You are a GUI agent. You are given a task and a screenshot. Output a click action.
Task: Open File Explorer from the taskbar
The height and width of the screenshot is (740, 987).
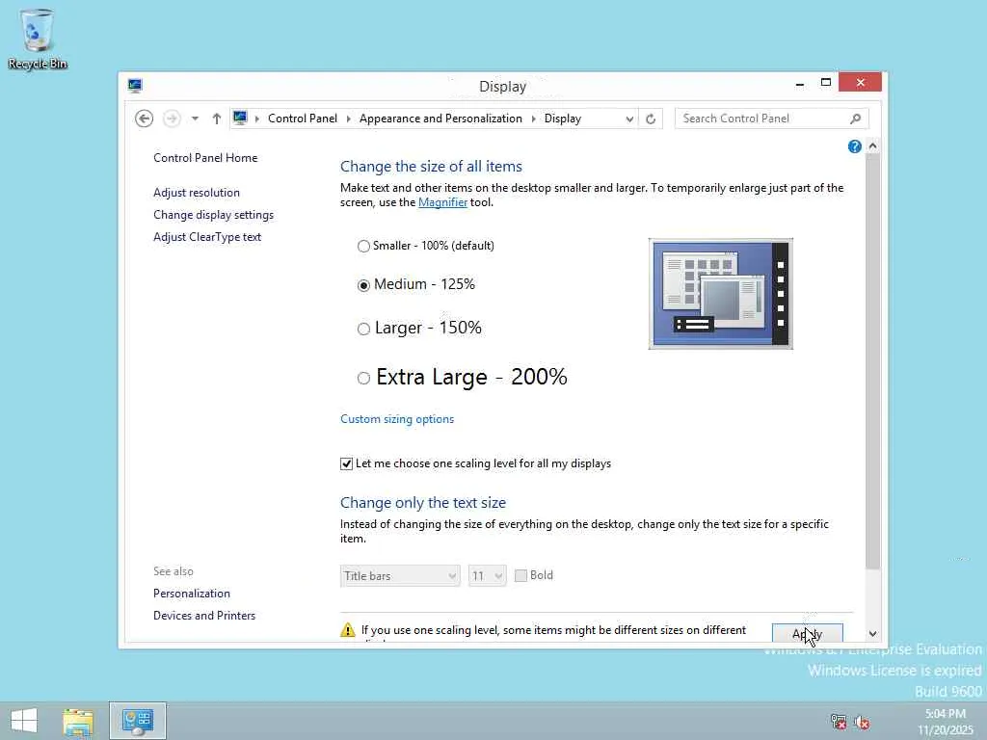[78, 721]
